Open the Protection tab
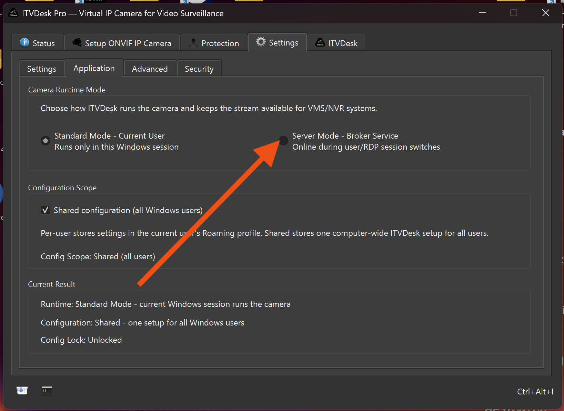 tap(214, 43)
